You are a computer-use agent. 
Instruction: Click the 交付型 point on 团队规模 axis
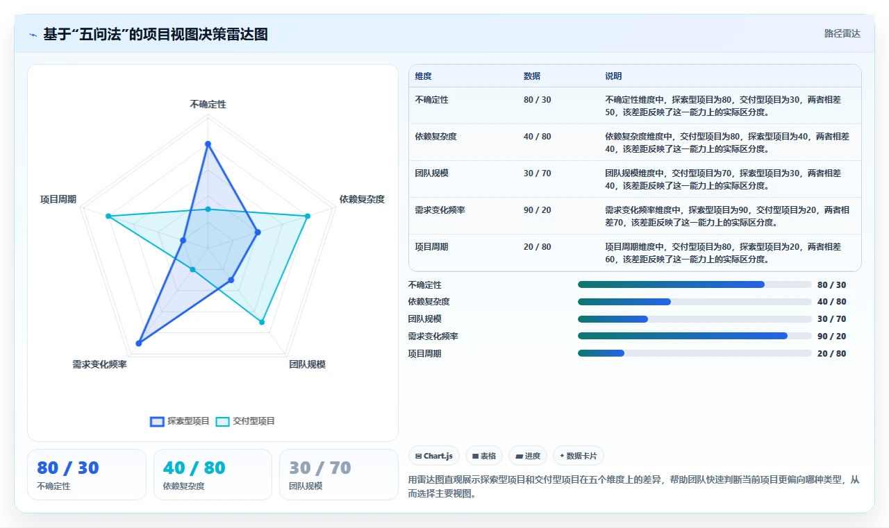click(x=262, y=322)
